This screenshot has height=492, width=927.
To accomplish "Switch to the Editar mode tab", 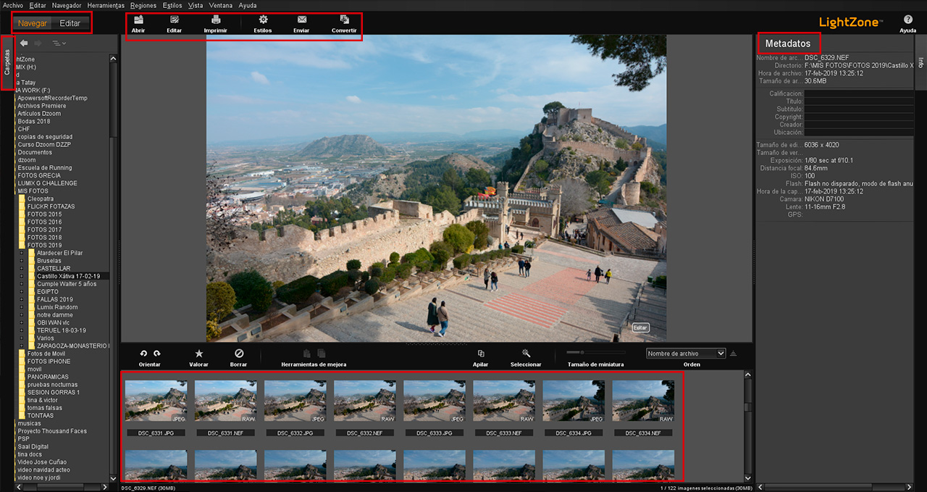I will [x=70, y=22].
